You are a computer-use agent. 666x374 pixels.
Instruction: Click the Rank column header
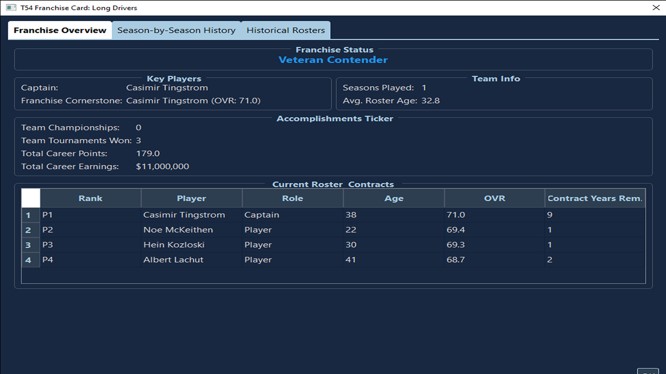(x=90, y=198)
